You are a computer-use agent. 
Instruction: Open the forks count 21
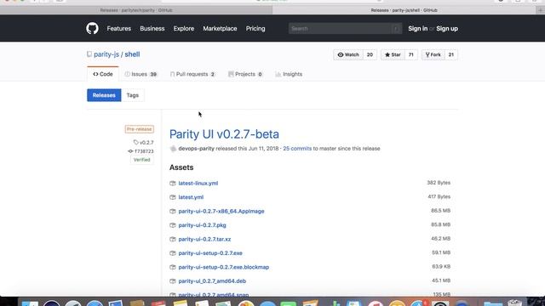click(450, 54)
